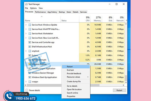The height and width of the screenshot is (101, 151).
Task: Open the File menu
Action: (x=26, y=8)
